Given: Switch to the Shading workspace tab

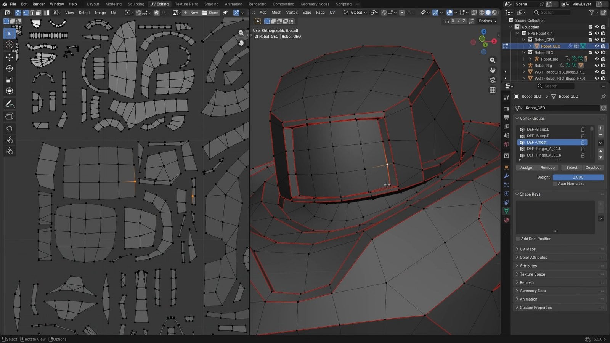Looking at the screenshot, I should [211, 4].
